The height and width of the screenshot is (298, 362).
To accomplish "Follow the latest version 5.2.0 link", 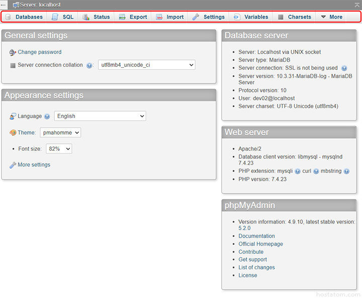I will tap(244, 228).
